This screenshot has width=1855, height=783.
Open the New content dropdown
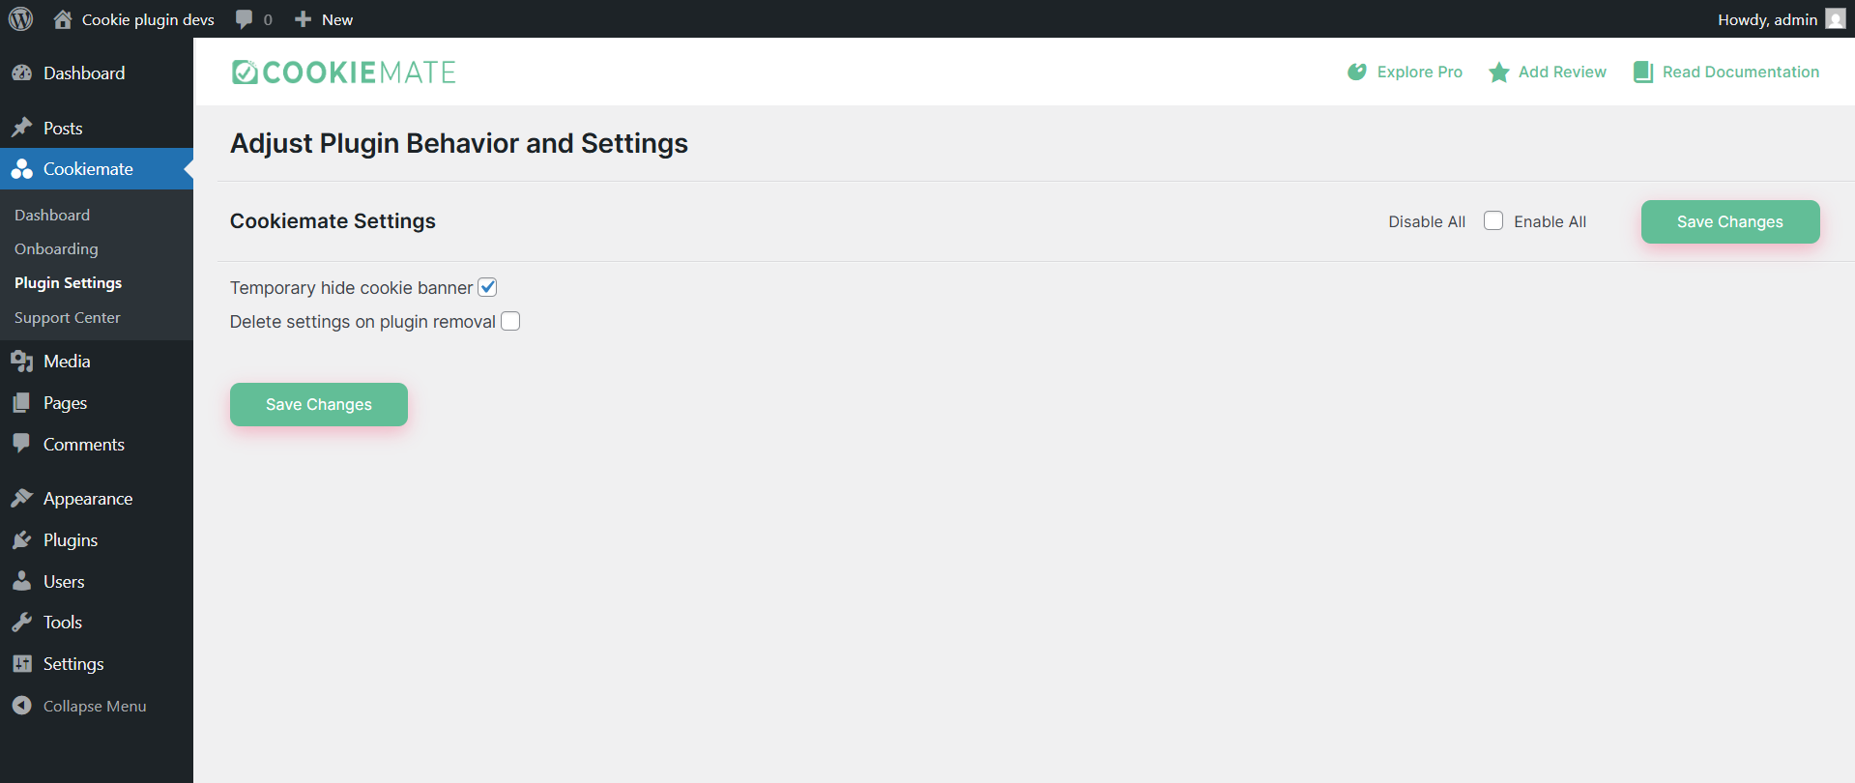click(324, 19)
